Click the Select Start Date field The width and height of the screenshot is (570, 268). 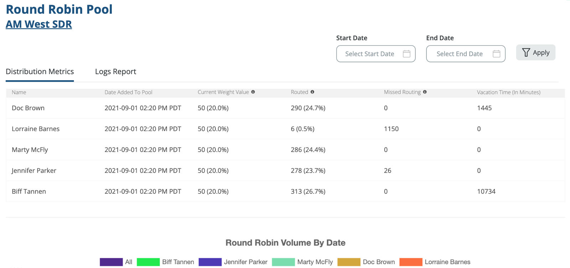tap(369, 54)
